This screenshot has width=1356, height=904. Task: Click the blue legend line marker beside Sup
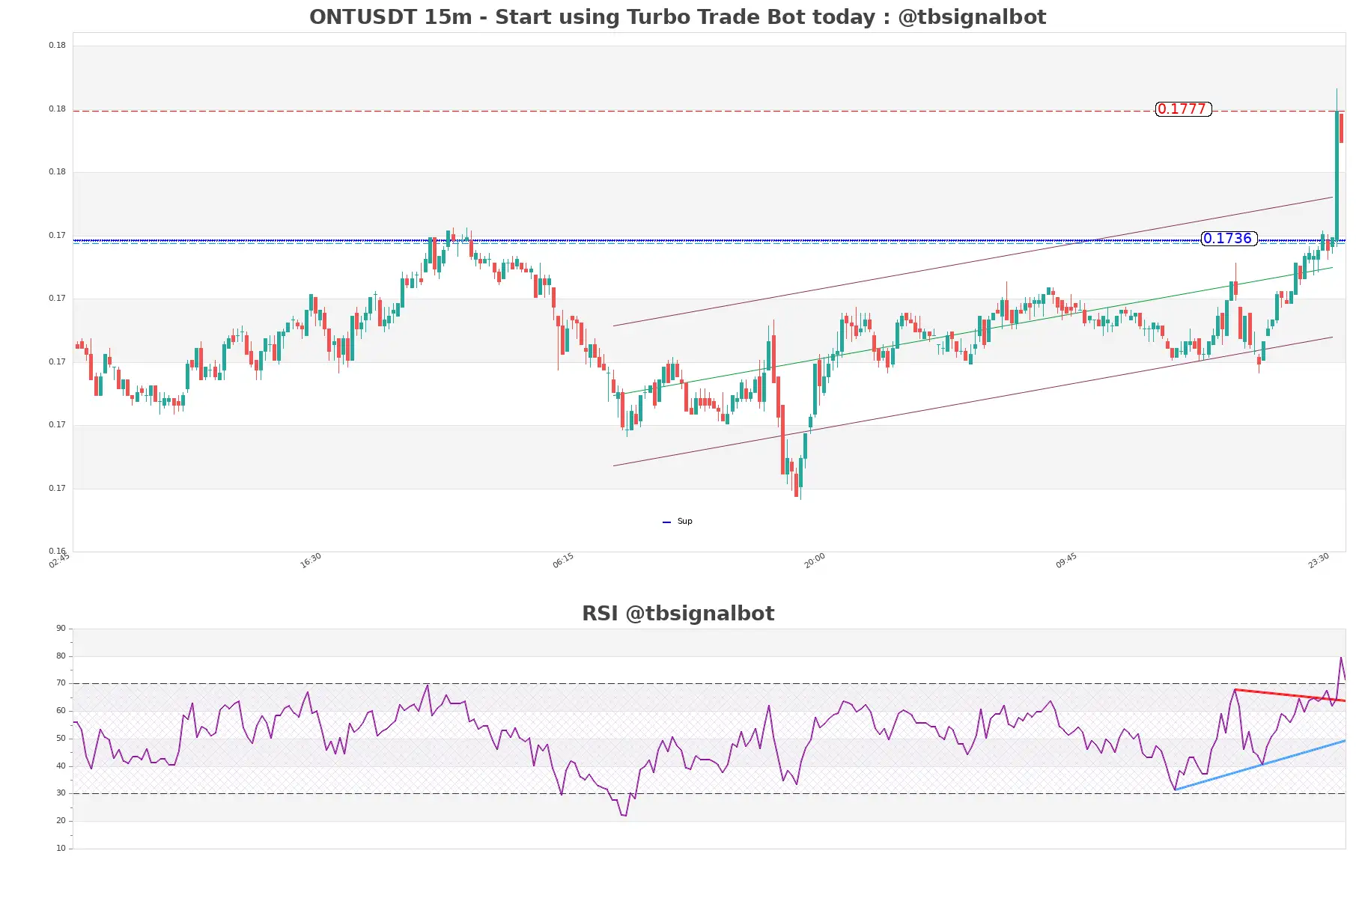(666, 522)
